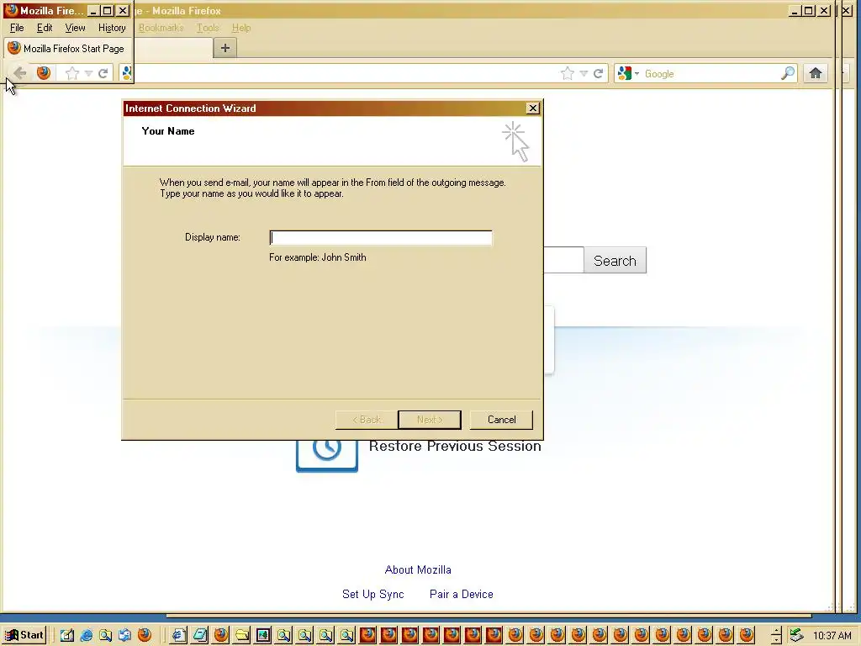Open the Windows Start menu
The width and height of the screenshot is (861, 646).
point(24,635)
